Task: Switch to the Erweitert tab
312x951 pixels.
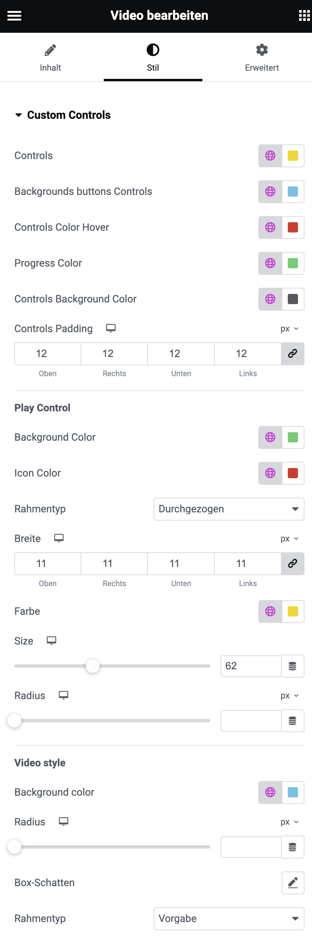Action: 262,58
